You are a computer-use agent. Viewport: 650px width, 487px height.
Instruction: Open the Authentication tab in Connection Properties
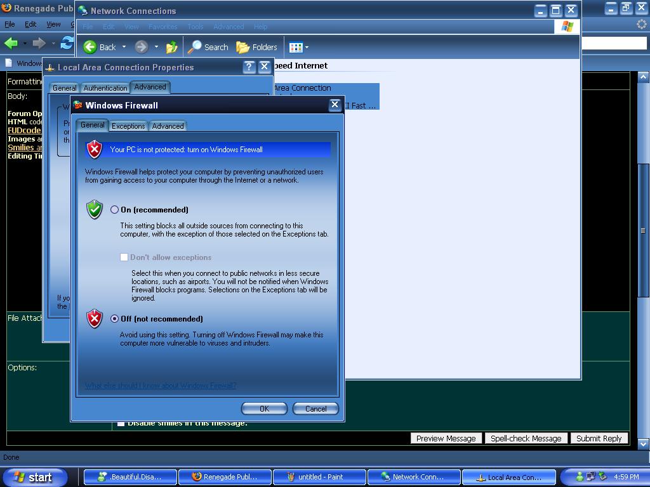pyautogui.click(x=105, y=88)
